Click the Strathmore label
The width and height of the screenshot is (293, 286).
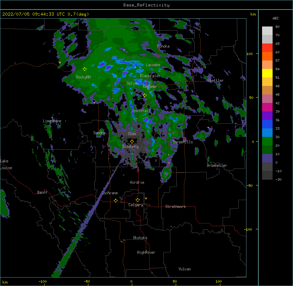pos(175,207)
